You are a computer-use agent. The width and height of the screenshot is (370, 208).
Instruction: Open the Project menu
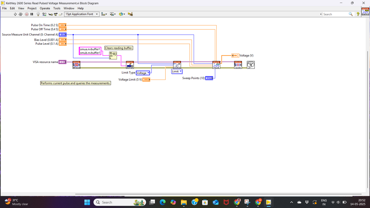click(x=32, y=8)
